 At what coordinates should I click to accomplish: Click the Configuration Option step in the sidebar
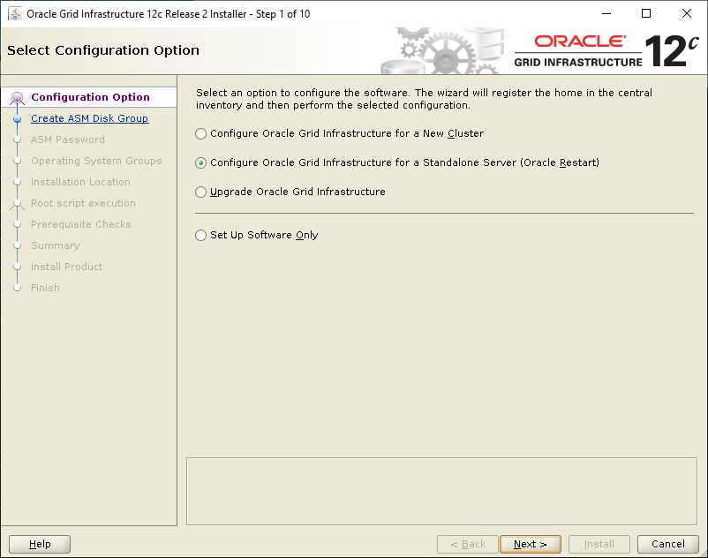[90, 97]
